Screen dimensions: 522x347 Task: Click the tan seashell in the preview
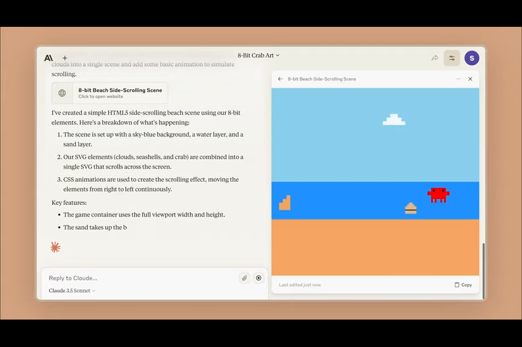[411, 208]
